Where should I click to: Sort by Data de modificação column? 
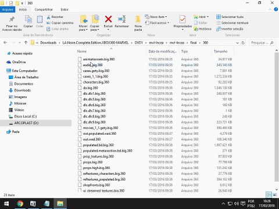point(163,51)
